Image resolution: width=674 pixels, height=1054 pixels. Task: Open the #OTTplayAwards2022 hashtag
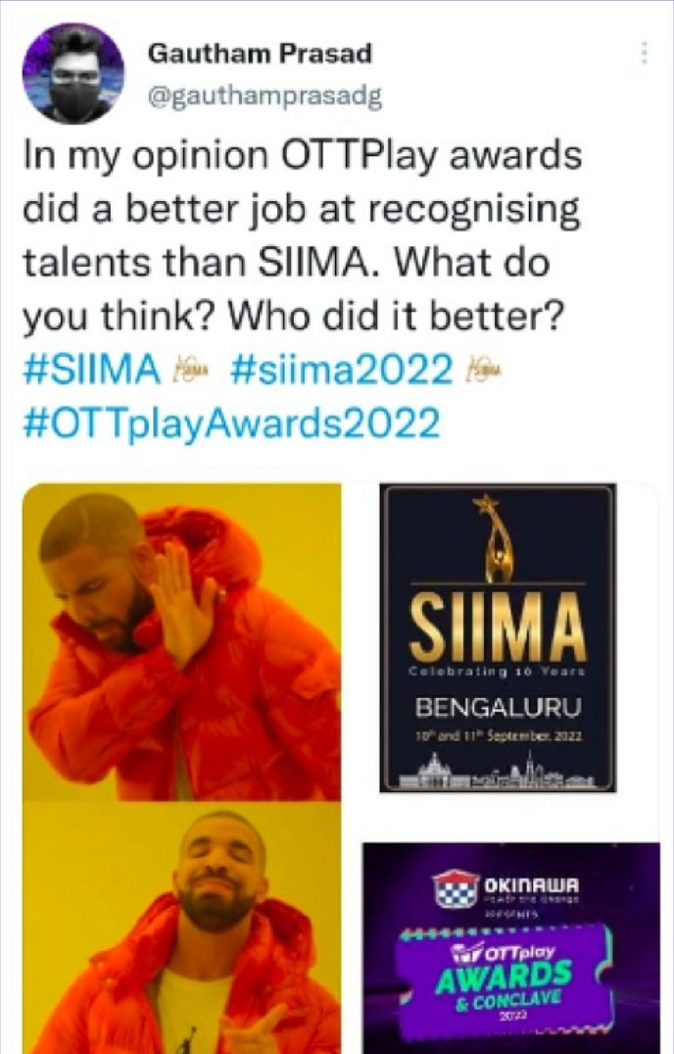click(231, 424)
